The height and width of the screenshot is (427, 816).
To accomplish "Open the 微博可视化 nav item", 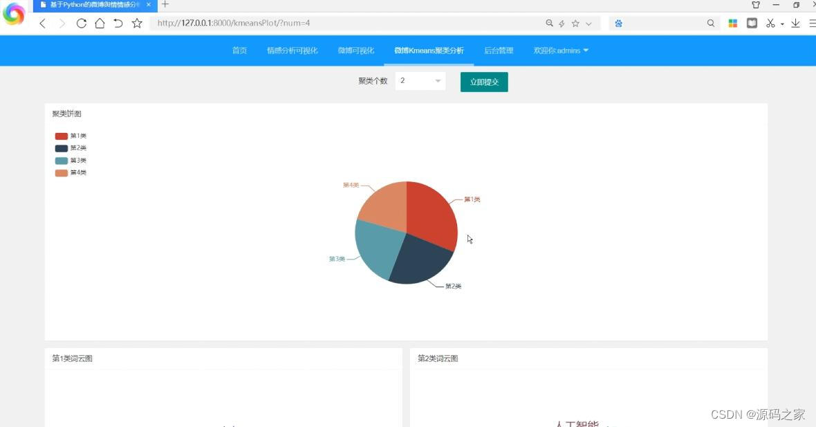I will click(x=356, y=51).
